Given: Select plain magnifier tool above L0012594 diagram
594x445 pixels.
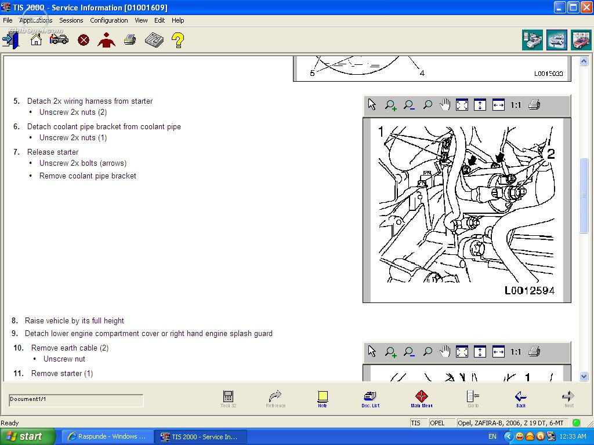Looking at the screenshot, I should (x=428, y=105).
